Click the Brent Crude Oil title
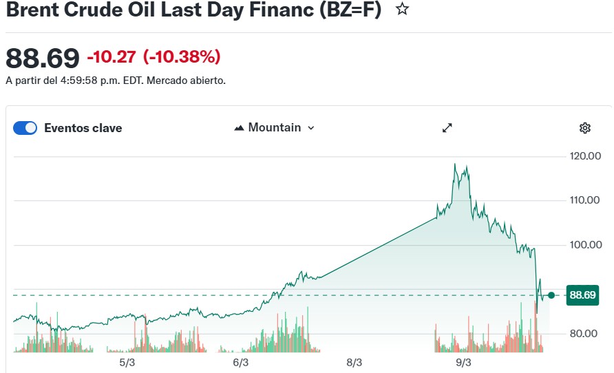Viewport: 614px width, 373px height. (x=193, y=10)
